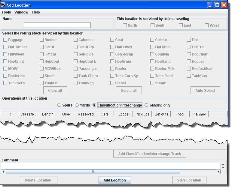232x192 pixels.
Task: Sort table by Length column header
Action: [x=48, y=114]
